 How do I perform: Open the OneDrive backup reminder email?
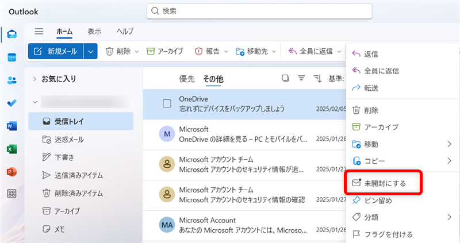245,104
